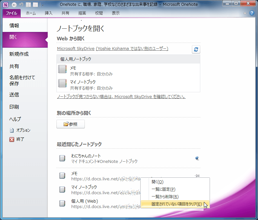
Task: Open the ノートブックが見つからない場合は link
Action: pyautogui.click(x=121, y=96)
